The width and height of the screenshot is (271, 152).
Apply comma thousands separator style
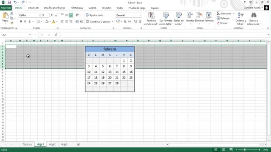pyautogui.click(x=129, y=22)
